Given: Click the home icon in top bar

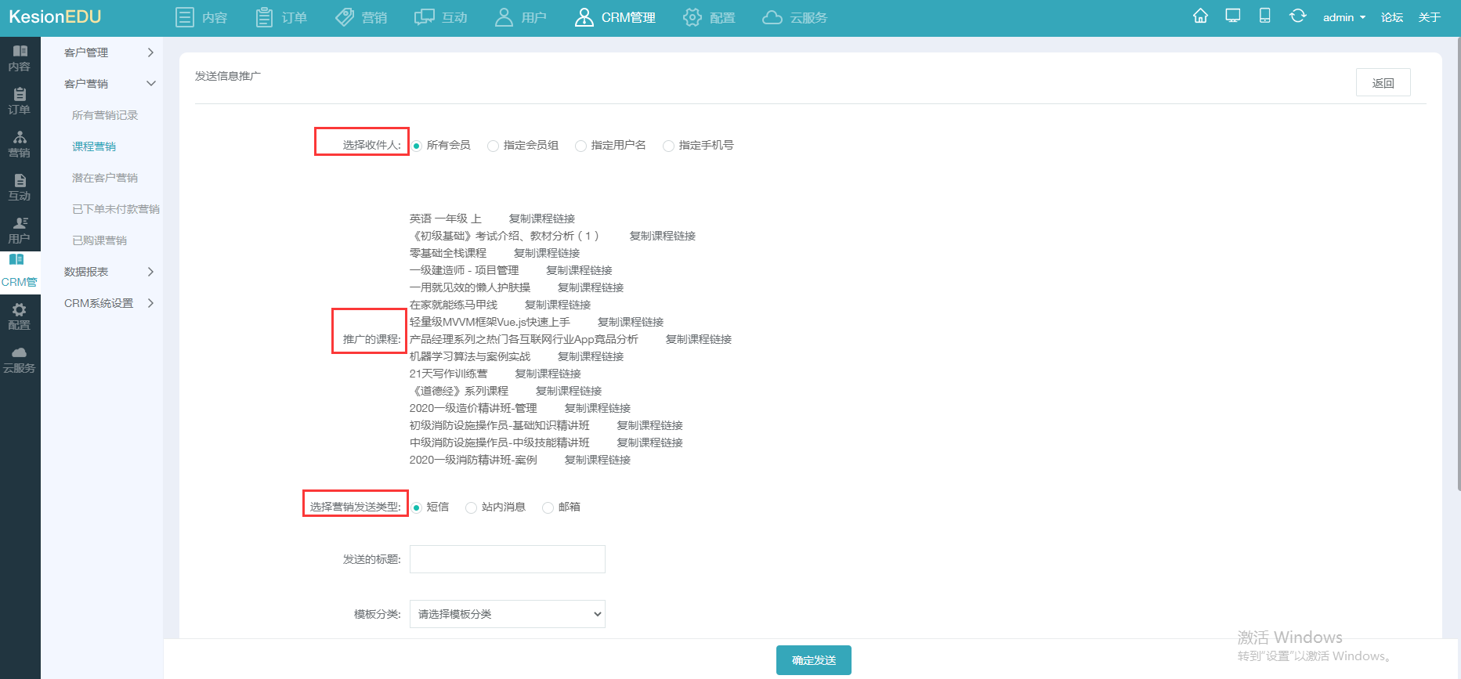Looking at the screenshot, I should [1200, 16].
